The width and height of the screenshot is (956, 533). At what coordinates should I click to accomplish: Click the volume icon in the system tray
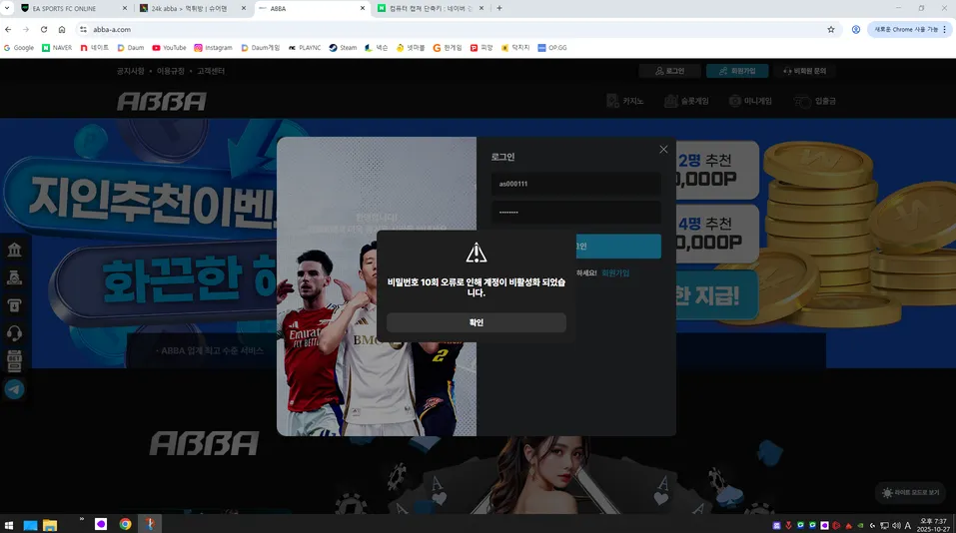tap(896, 525)
